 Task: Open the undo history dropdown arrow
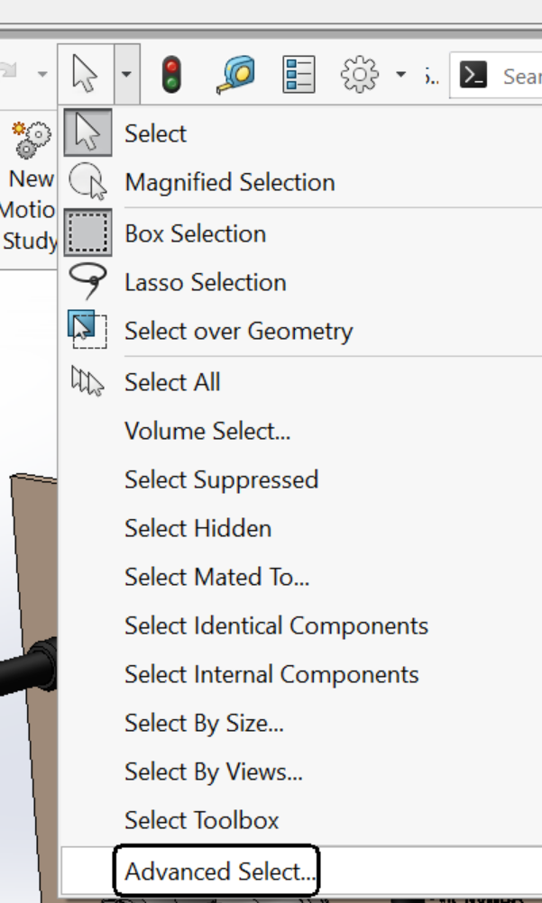42,74
